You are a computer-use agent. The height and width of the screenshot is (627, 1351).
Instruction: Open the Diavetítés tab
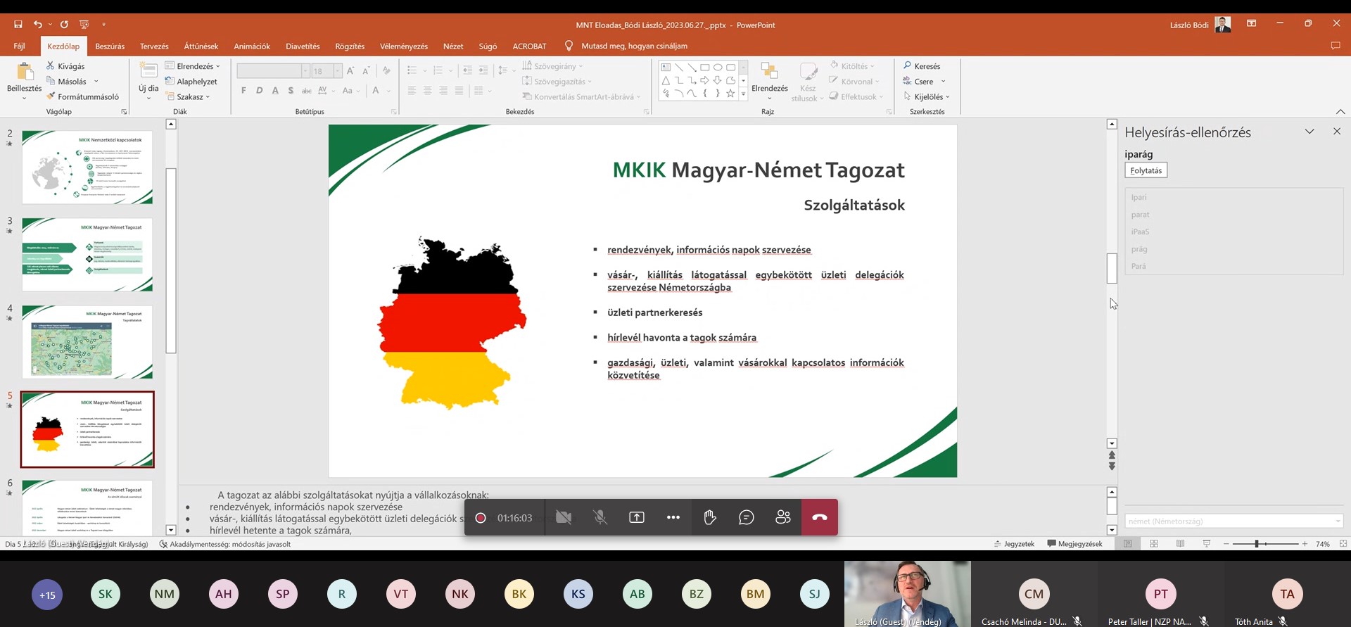click(303, 46)
